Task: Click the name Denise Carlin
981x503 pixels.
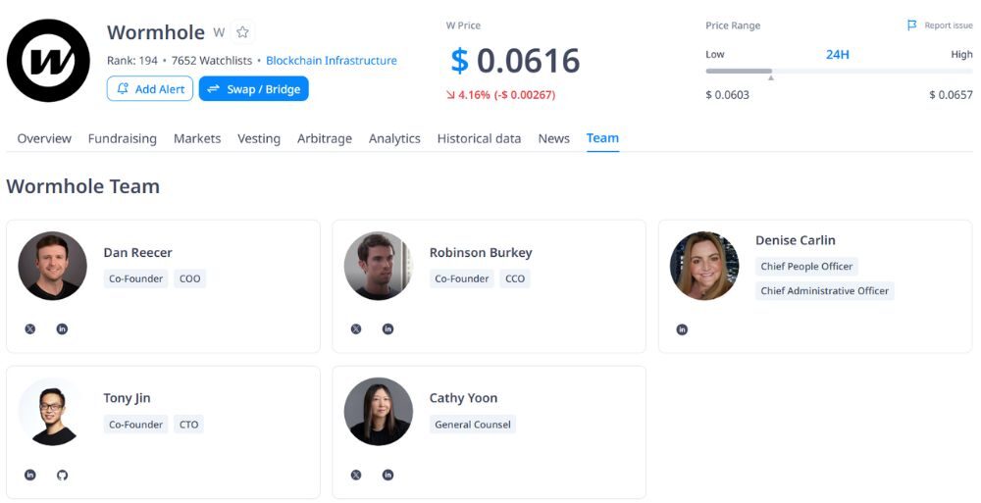Action: (x=796, y=240)
